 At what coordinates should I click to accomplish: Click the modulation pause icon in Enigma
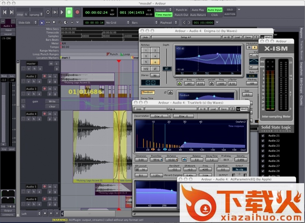point(249,48)
